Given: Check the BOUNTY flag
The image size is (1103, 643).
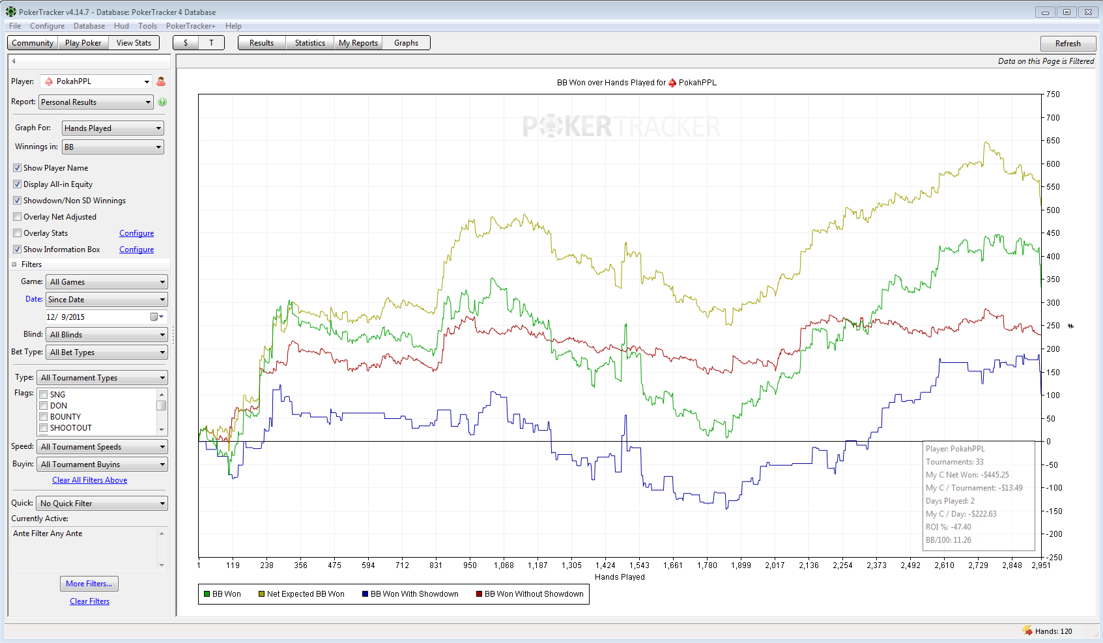Looking at the screenshot, I should coord(44,417).
